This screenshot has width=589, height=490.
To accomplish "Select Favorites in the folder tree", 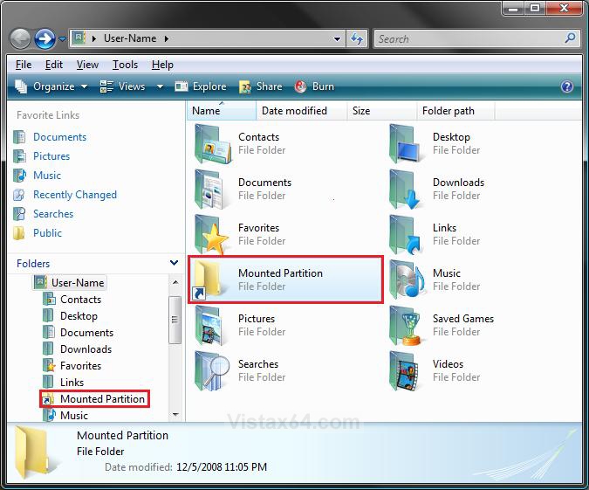I will pyautogui.click(x=72, y=365).
